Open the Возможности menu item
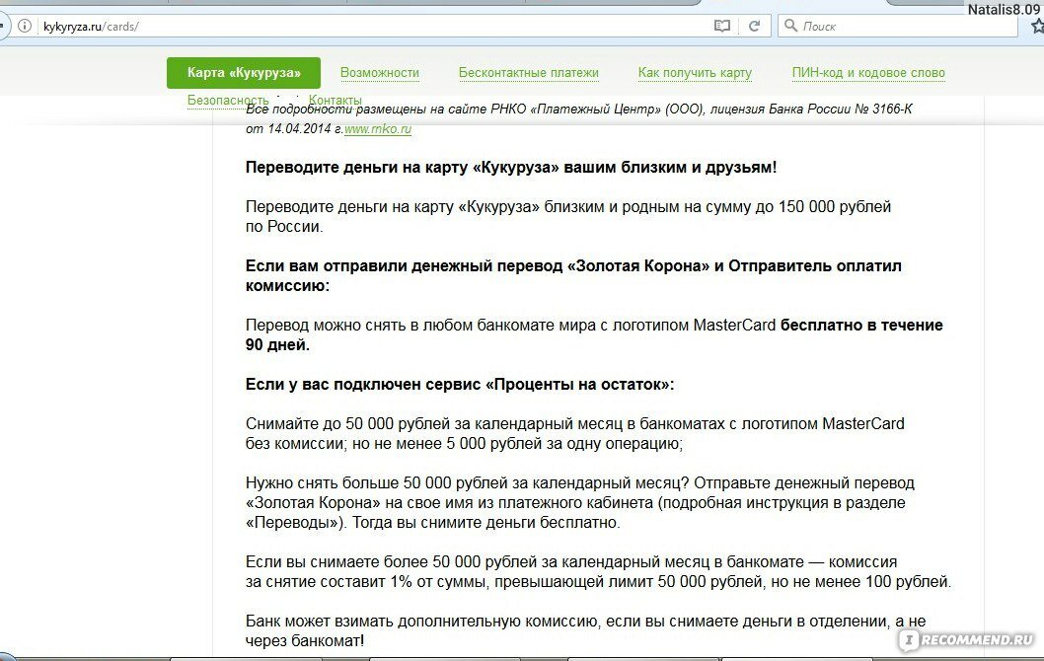 [x=380, y=73]
